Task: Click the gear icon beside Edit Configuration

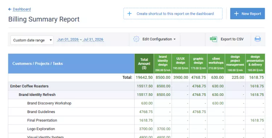Action: tap(136, 39)
